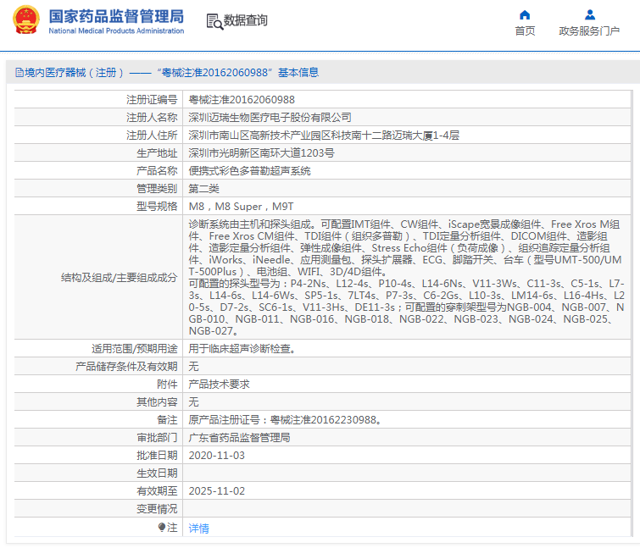Click the 批准日期 row label
Viewport: 640px width, 548px height.
[157, 456]
